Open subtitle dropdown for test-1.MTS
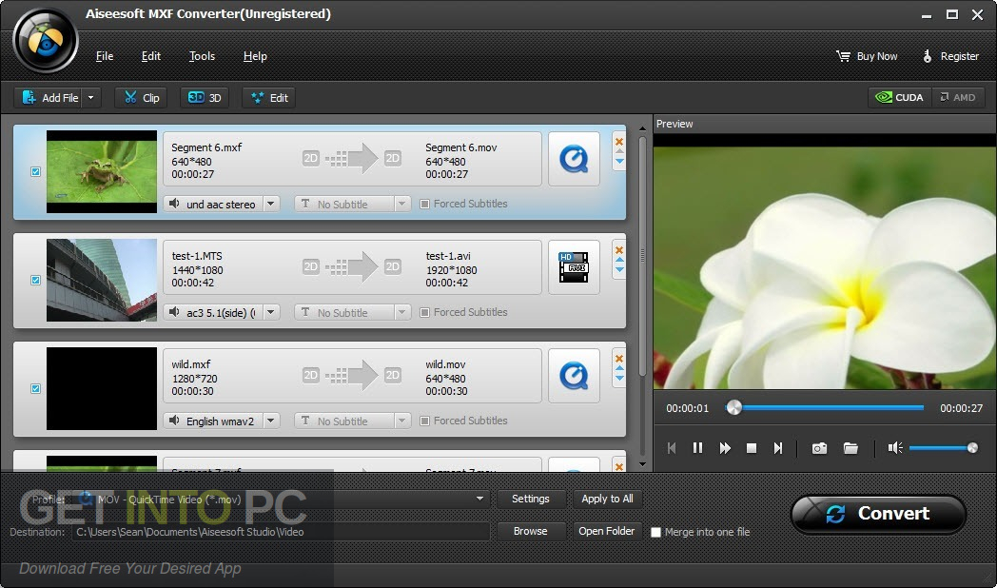This screenshot has height=588, width=997. coord(401,312)
